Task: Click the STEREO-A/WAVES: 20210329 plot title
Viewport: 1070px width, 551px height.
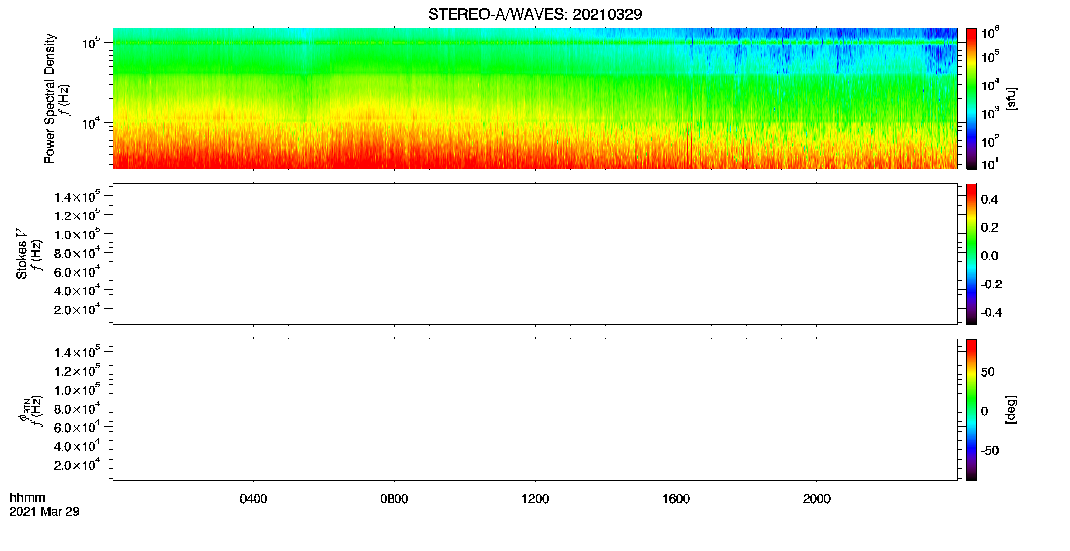Action: point(535,14)
